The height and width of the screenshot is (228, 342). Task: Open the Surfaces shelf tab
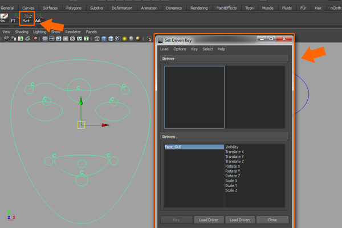coord(50,8)
